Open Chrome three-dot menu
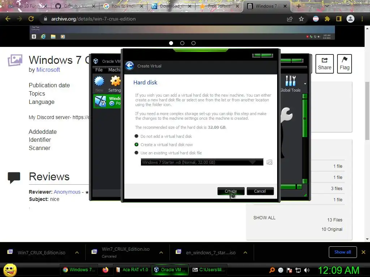The width and height of the screenshot is (370, 277). pyautogui.click(x=362, y=19)
